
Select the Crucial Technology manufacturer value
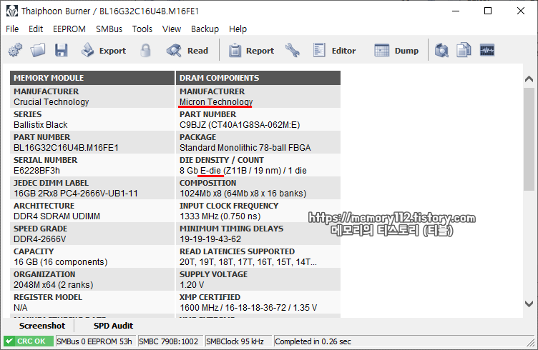click(x=51, y=102)
